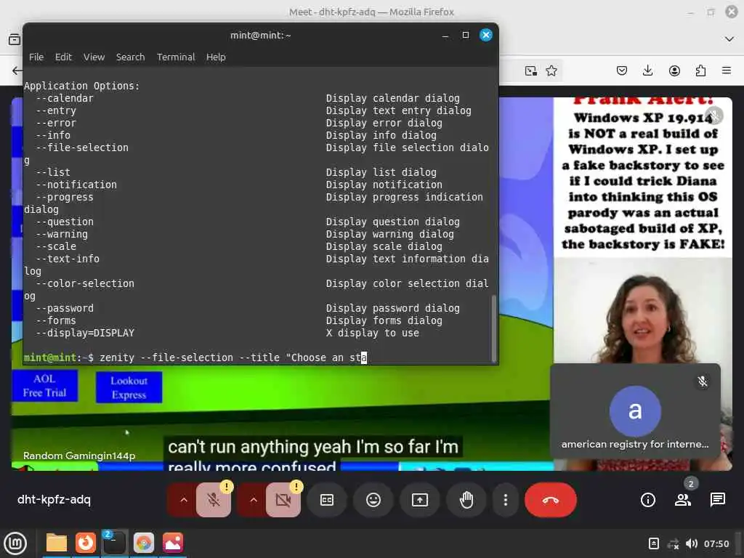Open the Terminal menu
The height and width of the screenshot is (558, 744).
[176, 57]
